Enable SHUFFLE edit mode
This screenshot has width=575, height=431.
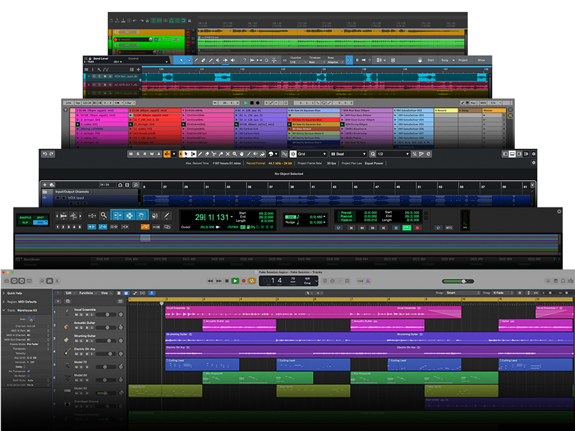24,217
